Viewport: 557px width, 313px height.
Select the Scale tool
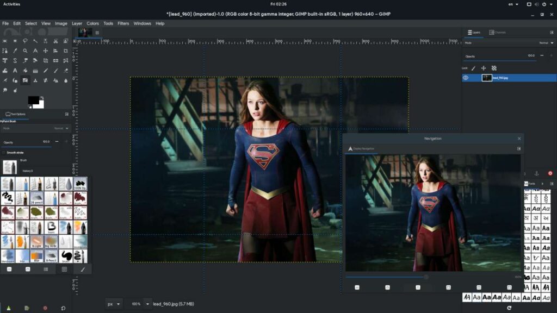[x=25, y=61]
